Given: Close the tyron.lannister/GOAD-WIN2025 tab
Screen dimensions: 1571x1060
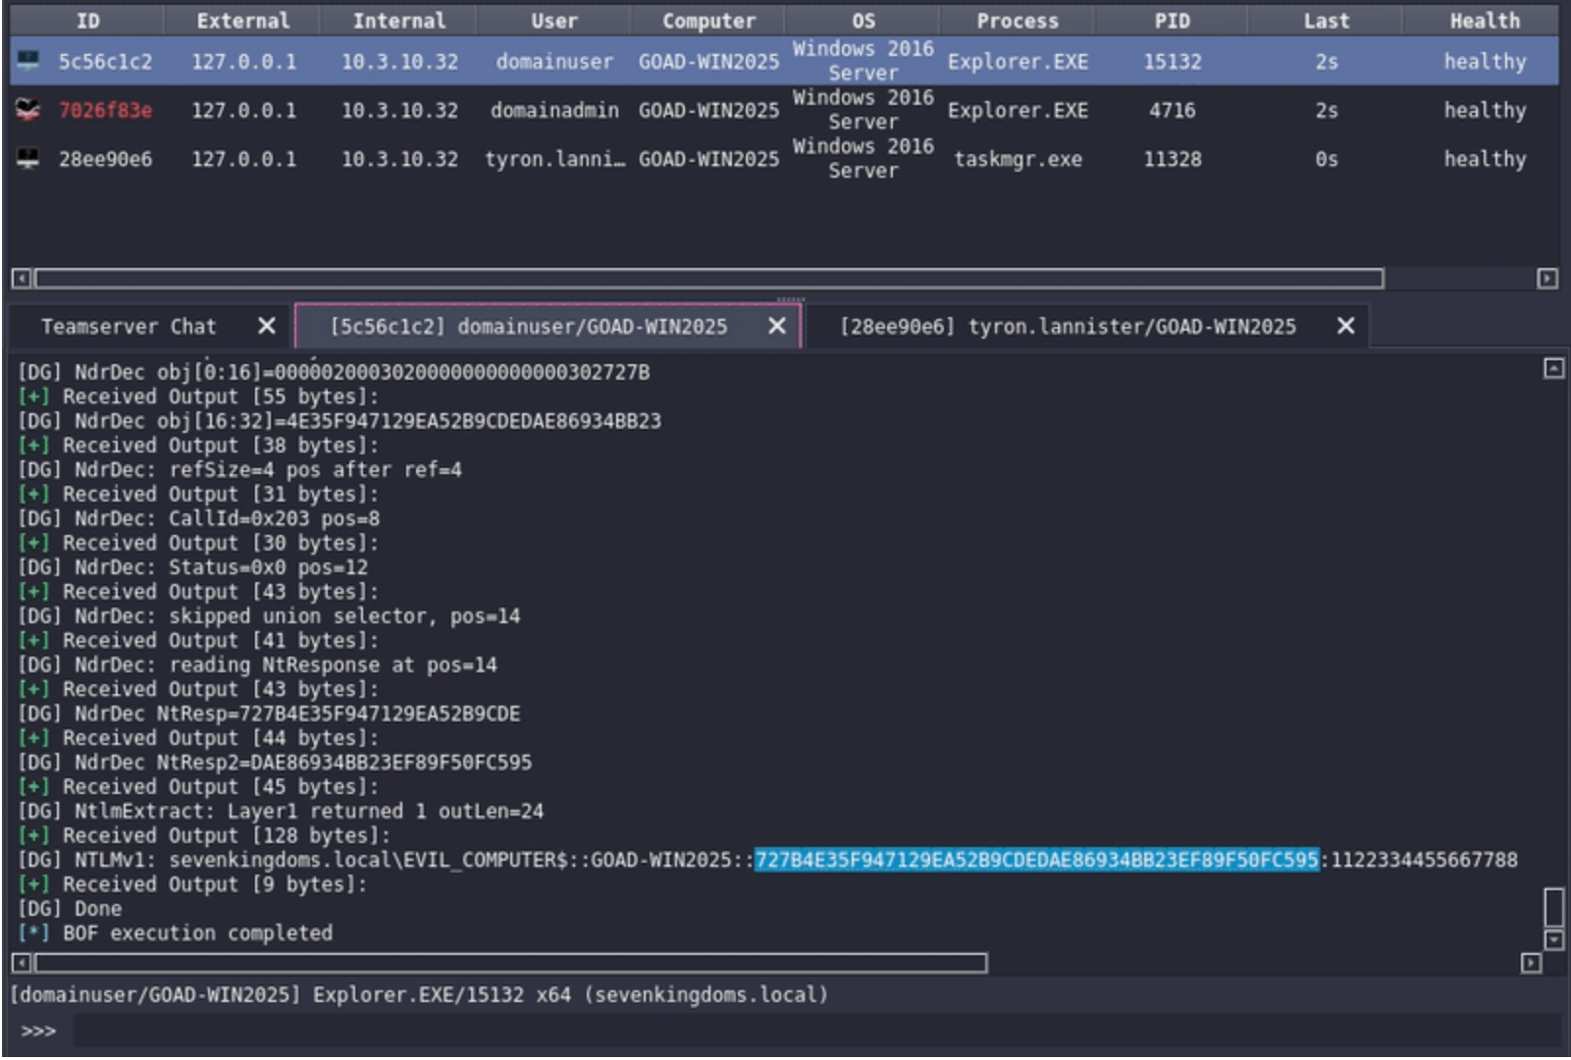Looking at the screenshot, I should 1345,326.
